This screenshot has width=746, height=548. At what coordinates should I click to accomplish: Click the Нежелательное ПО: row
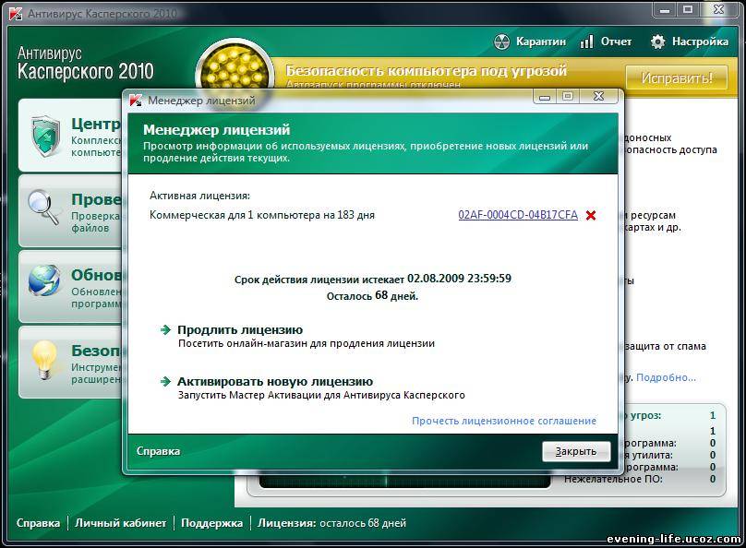point(640,479)
